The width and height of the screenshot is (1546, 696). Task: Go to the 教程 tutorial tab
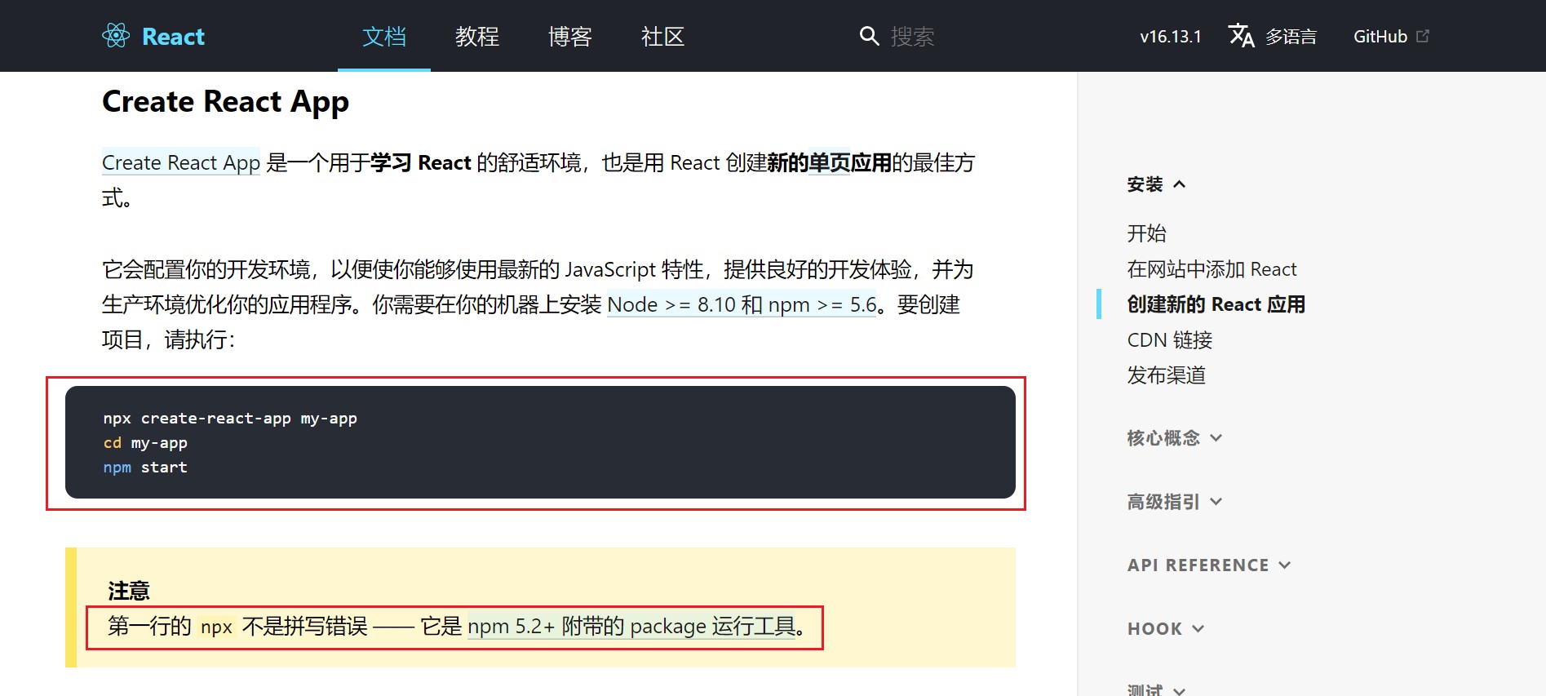pos(476,37)
